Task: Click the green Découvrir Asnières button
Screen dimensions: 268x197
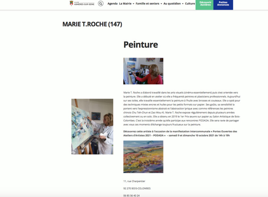Action: pyautogui.click(x=204, y=4)
